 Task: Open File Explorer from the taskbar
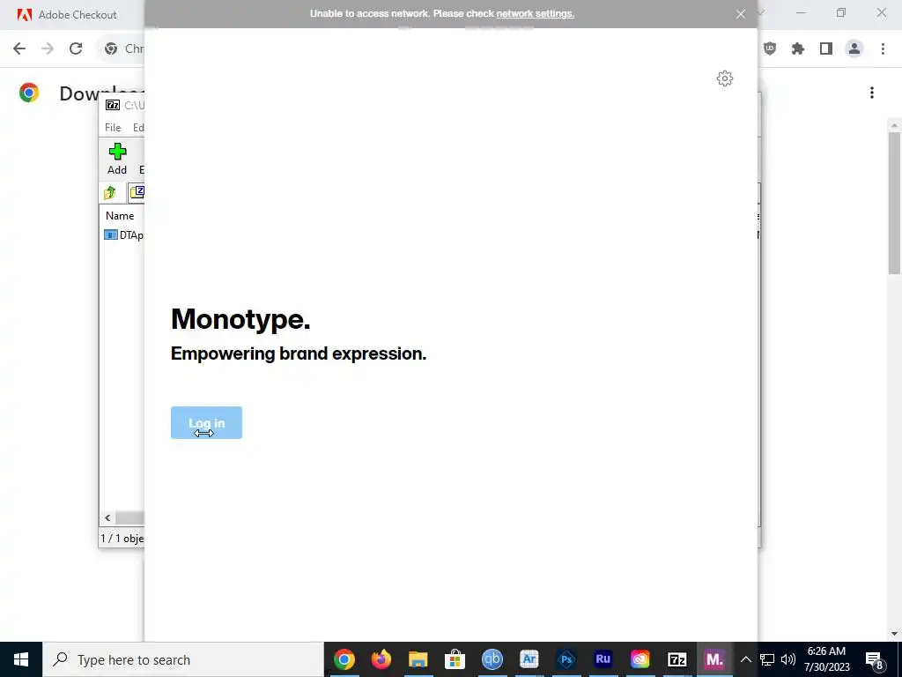coord(418,659)
